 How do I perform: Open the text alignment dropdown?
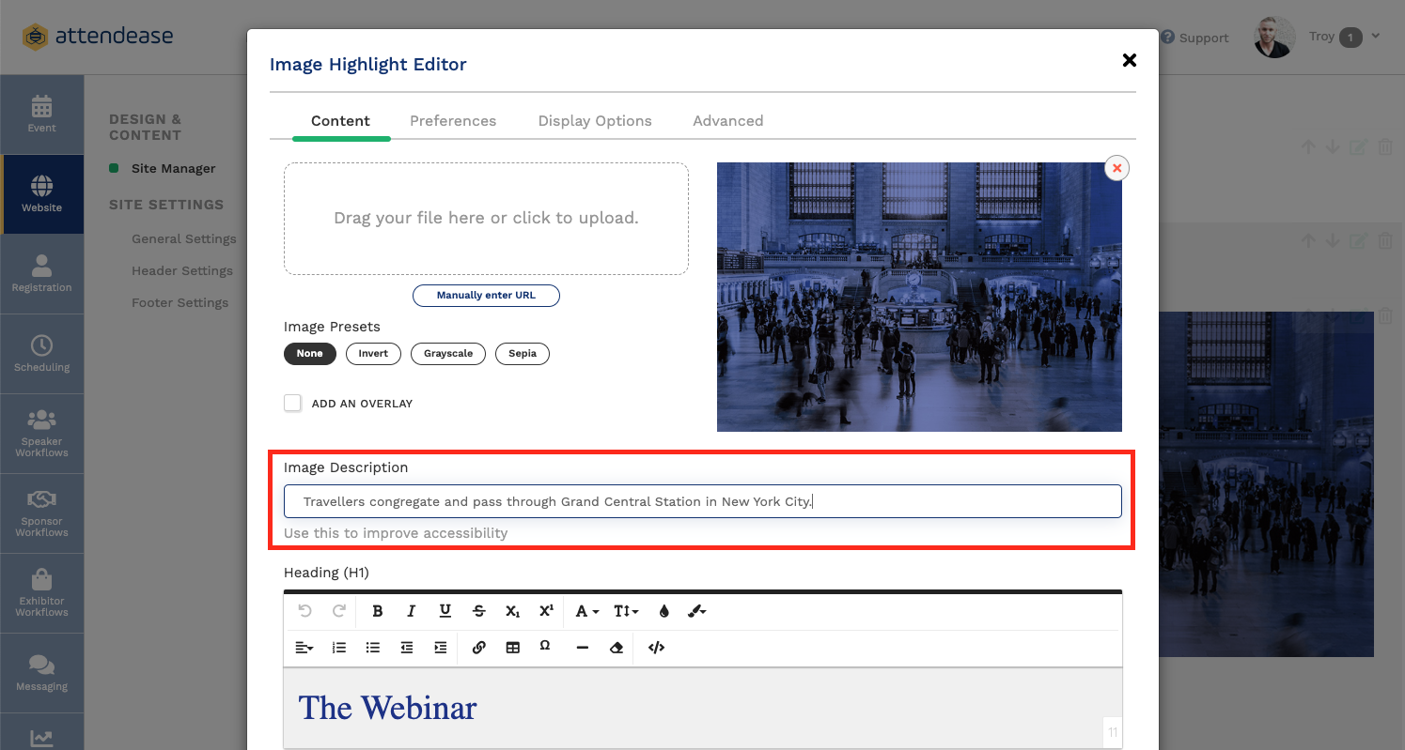(303, 648)
